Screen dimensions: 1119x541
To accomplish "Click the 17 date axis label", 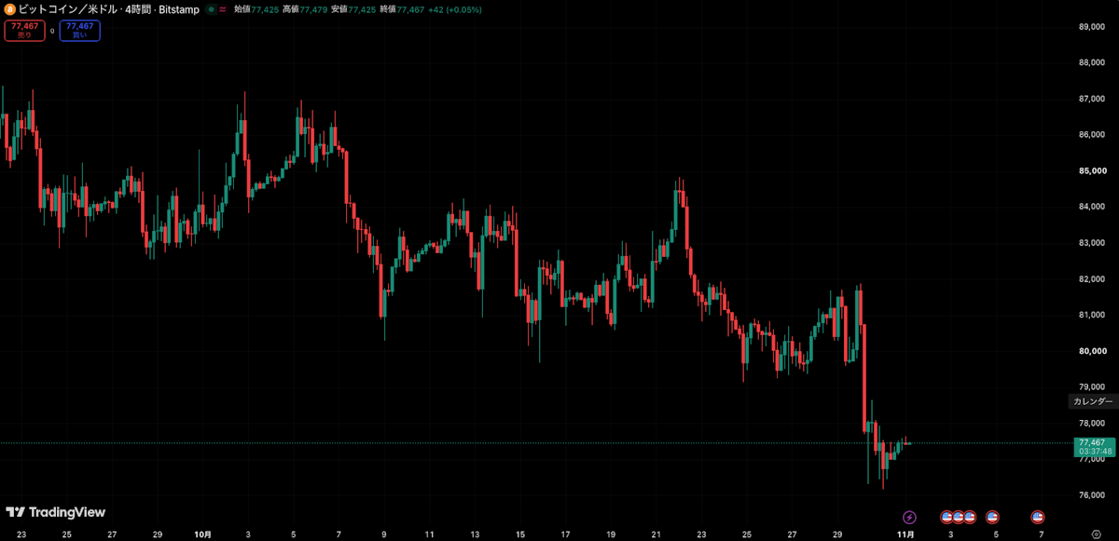I will pyautogui.click(x=565, y=534).
